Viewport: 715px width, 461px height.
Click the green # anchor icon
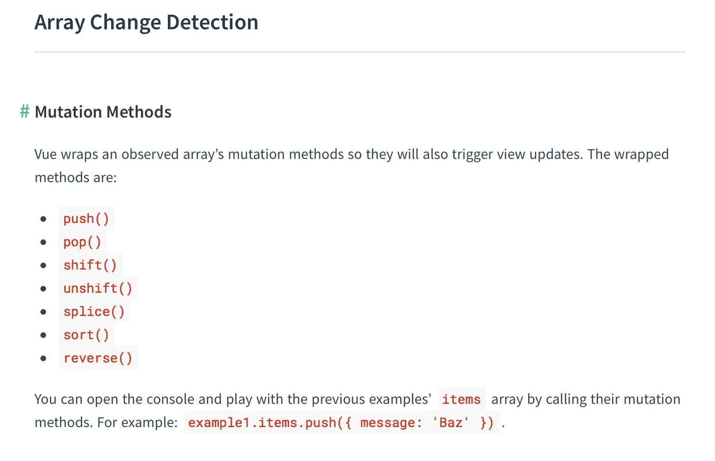(25, 112)
